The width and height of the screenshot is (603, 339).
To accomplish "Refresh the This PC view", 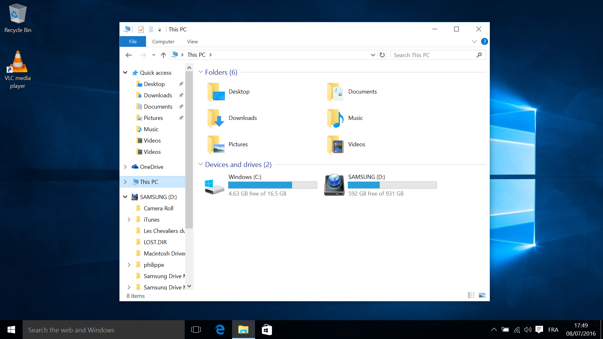I will pyautogui.click(x=382, y=55).
